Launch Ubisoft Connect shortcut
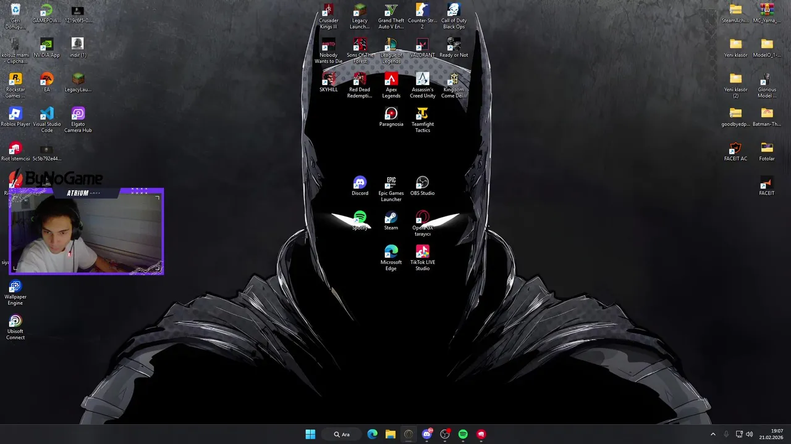This screenshot has height=444, width=791. 15,327
